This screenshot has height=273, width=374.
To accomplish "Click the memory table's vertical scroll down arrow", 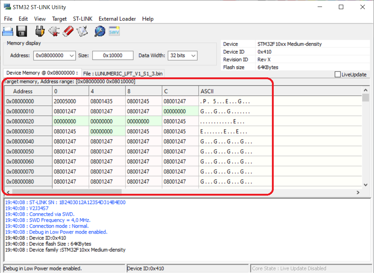I will (365, 185).
